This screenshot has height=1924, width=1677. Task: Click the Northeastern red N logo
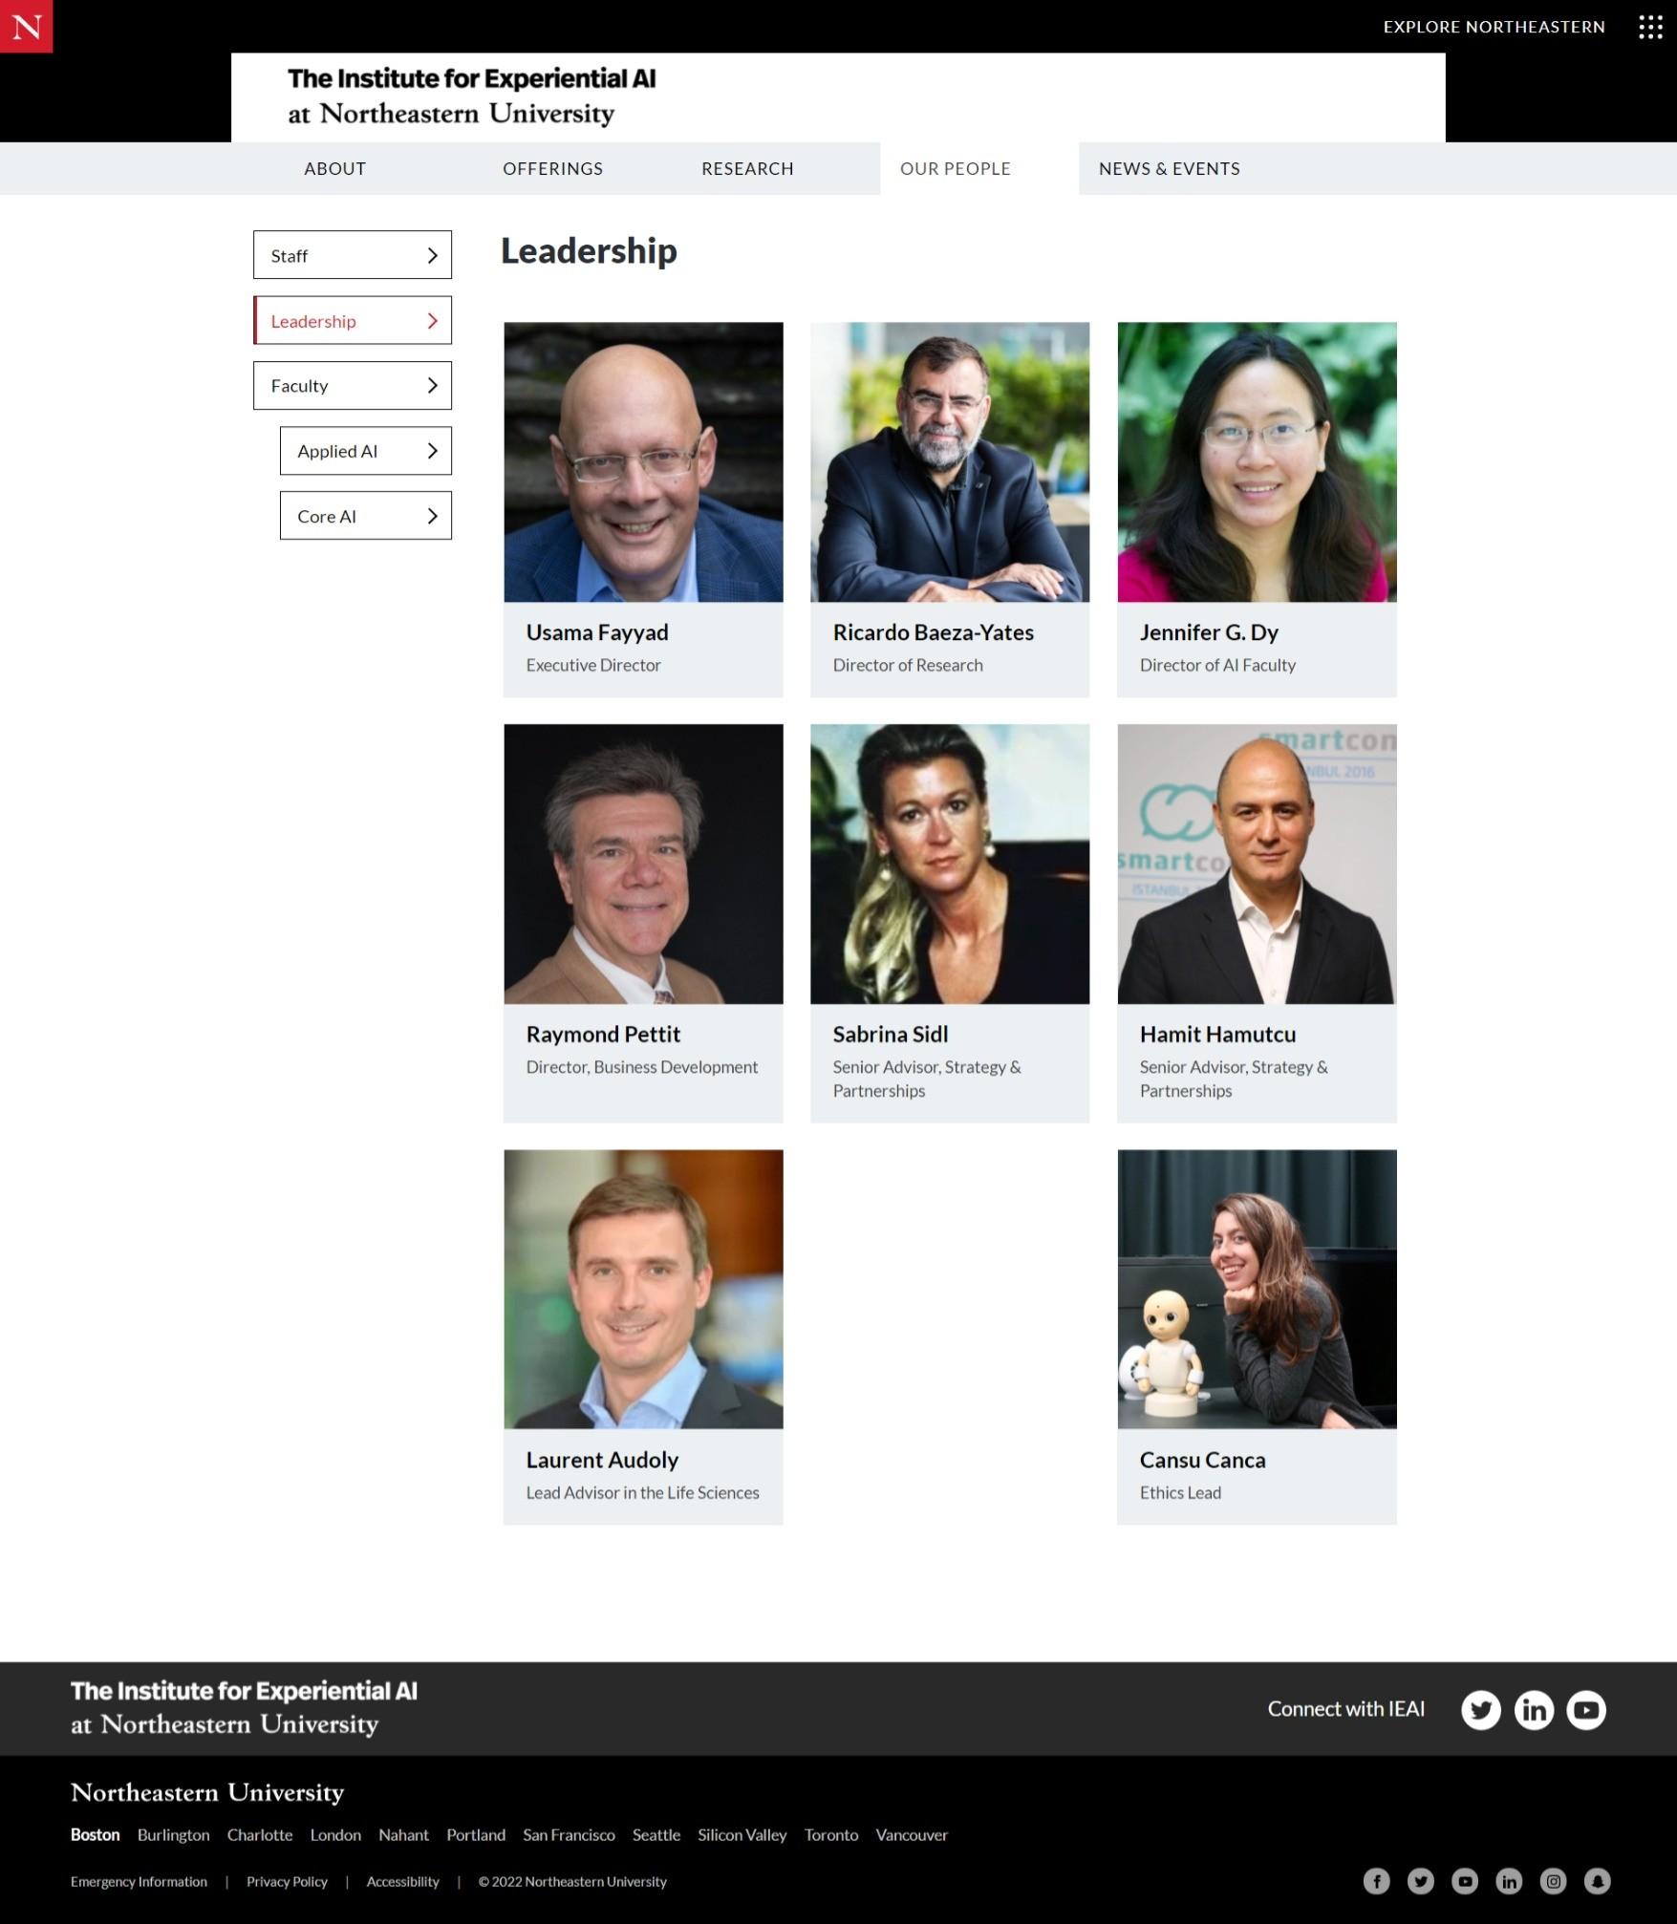26,26
